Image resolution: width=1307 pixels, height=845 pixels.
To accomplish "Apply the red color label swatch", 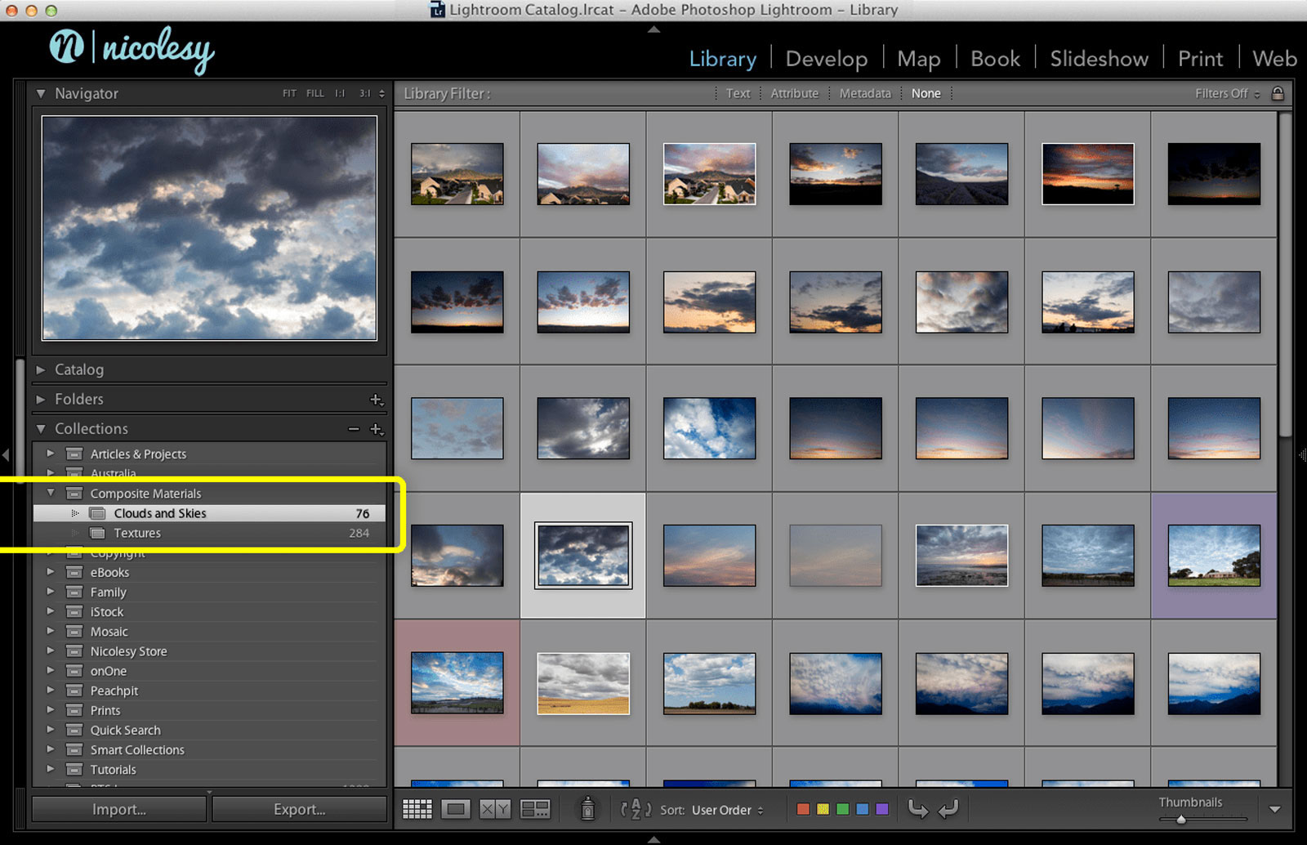I will coord(803,809).
